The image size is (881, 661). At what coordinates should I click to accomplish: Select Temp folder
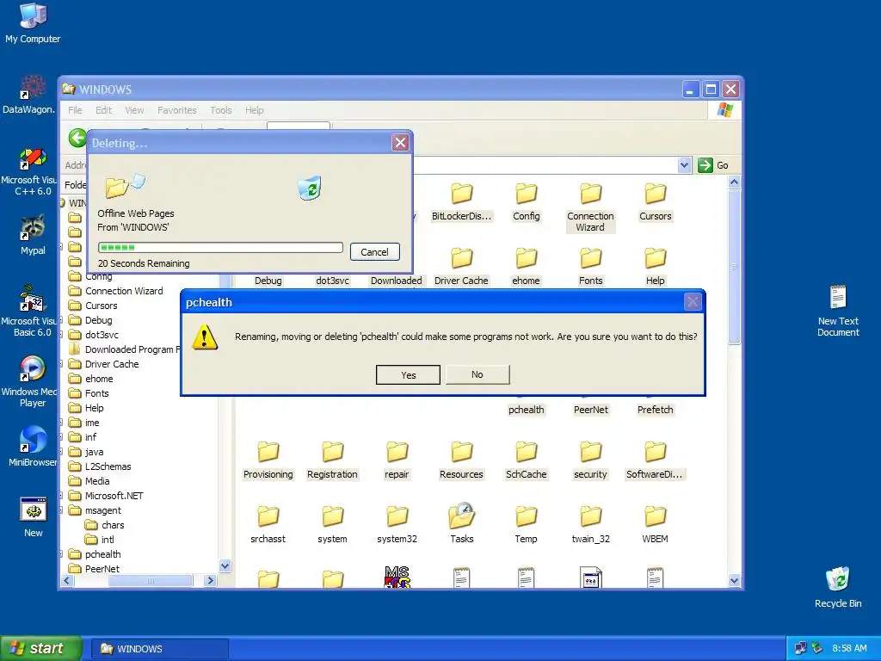coord(526,526)
